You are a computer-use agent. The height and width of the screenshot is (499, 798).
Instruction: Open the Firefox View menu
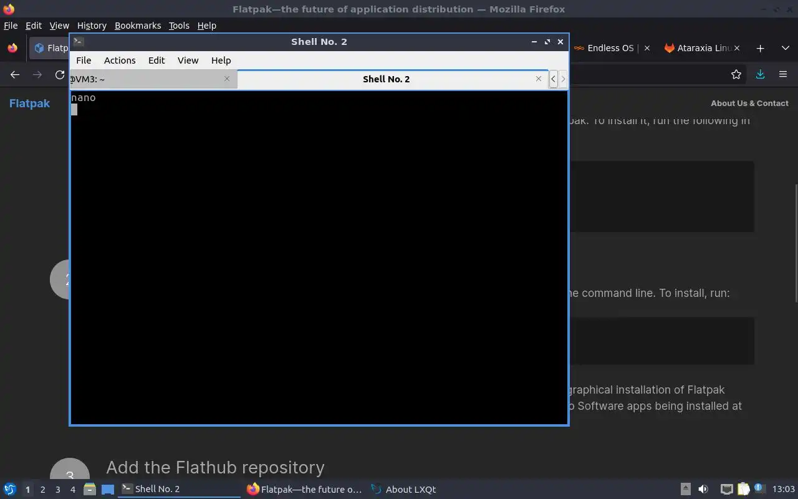coord(59,26)
